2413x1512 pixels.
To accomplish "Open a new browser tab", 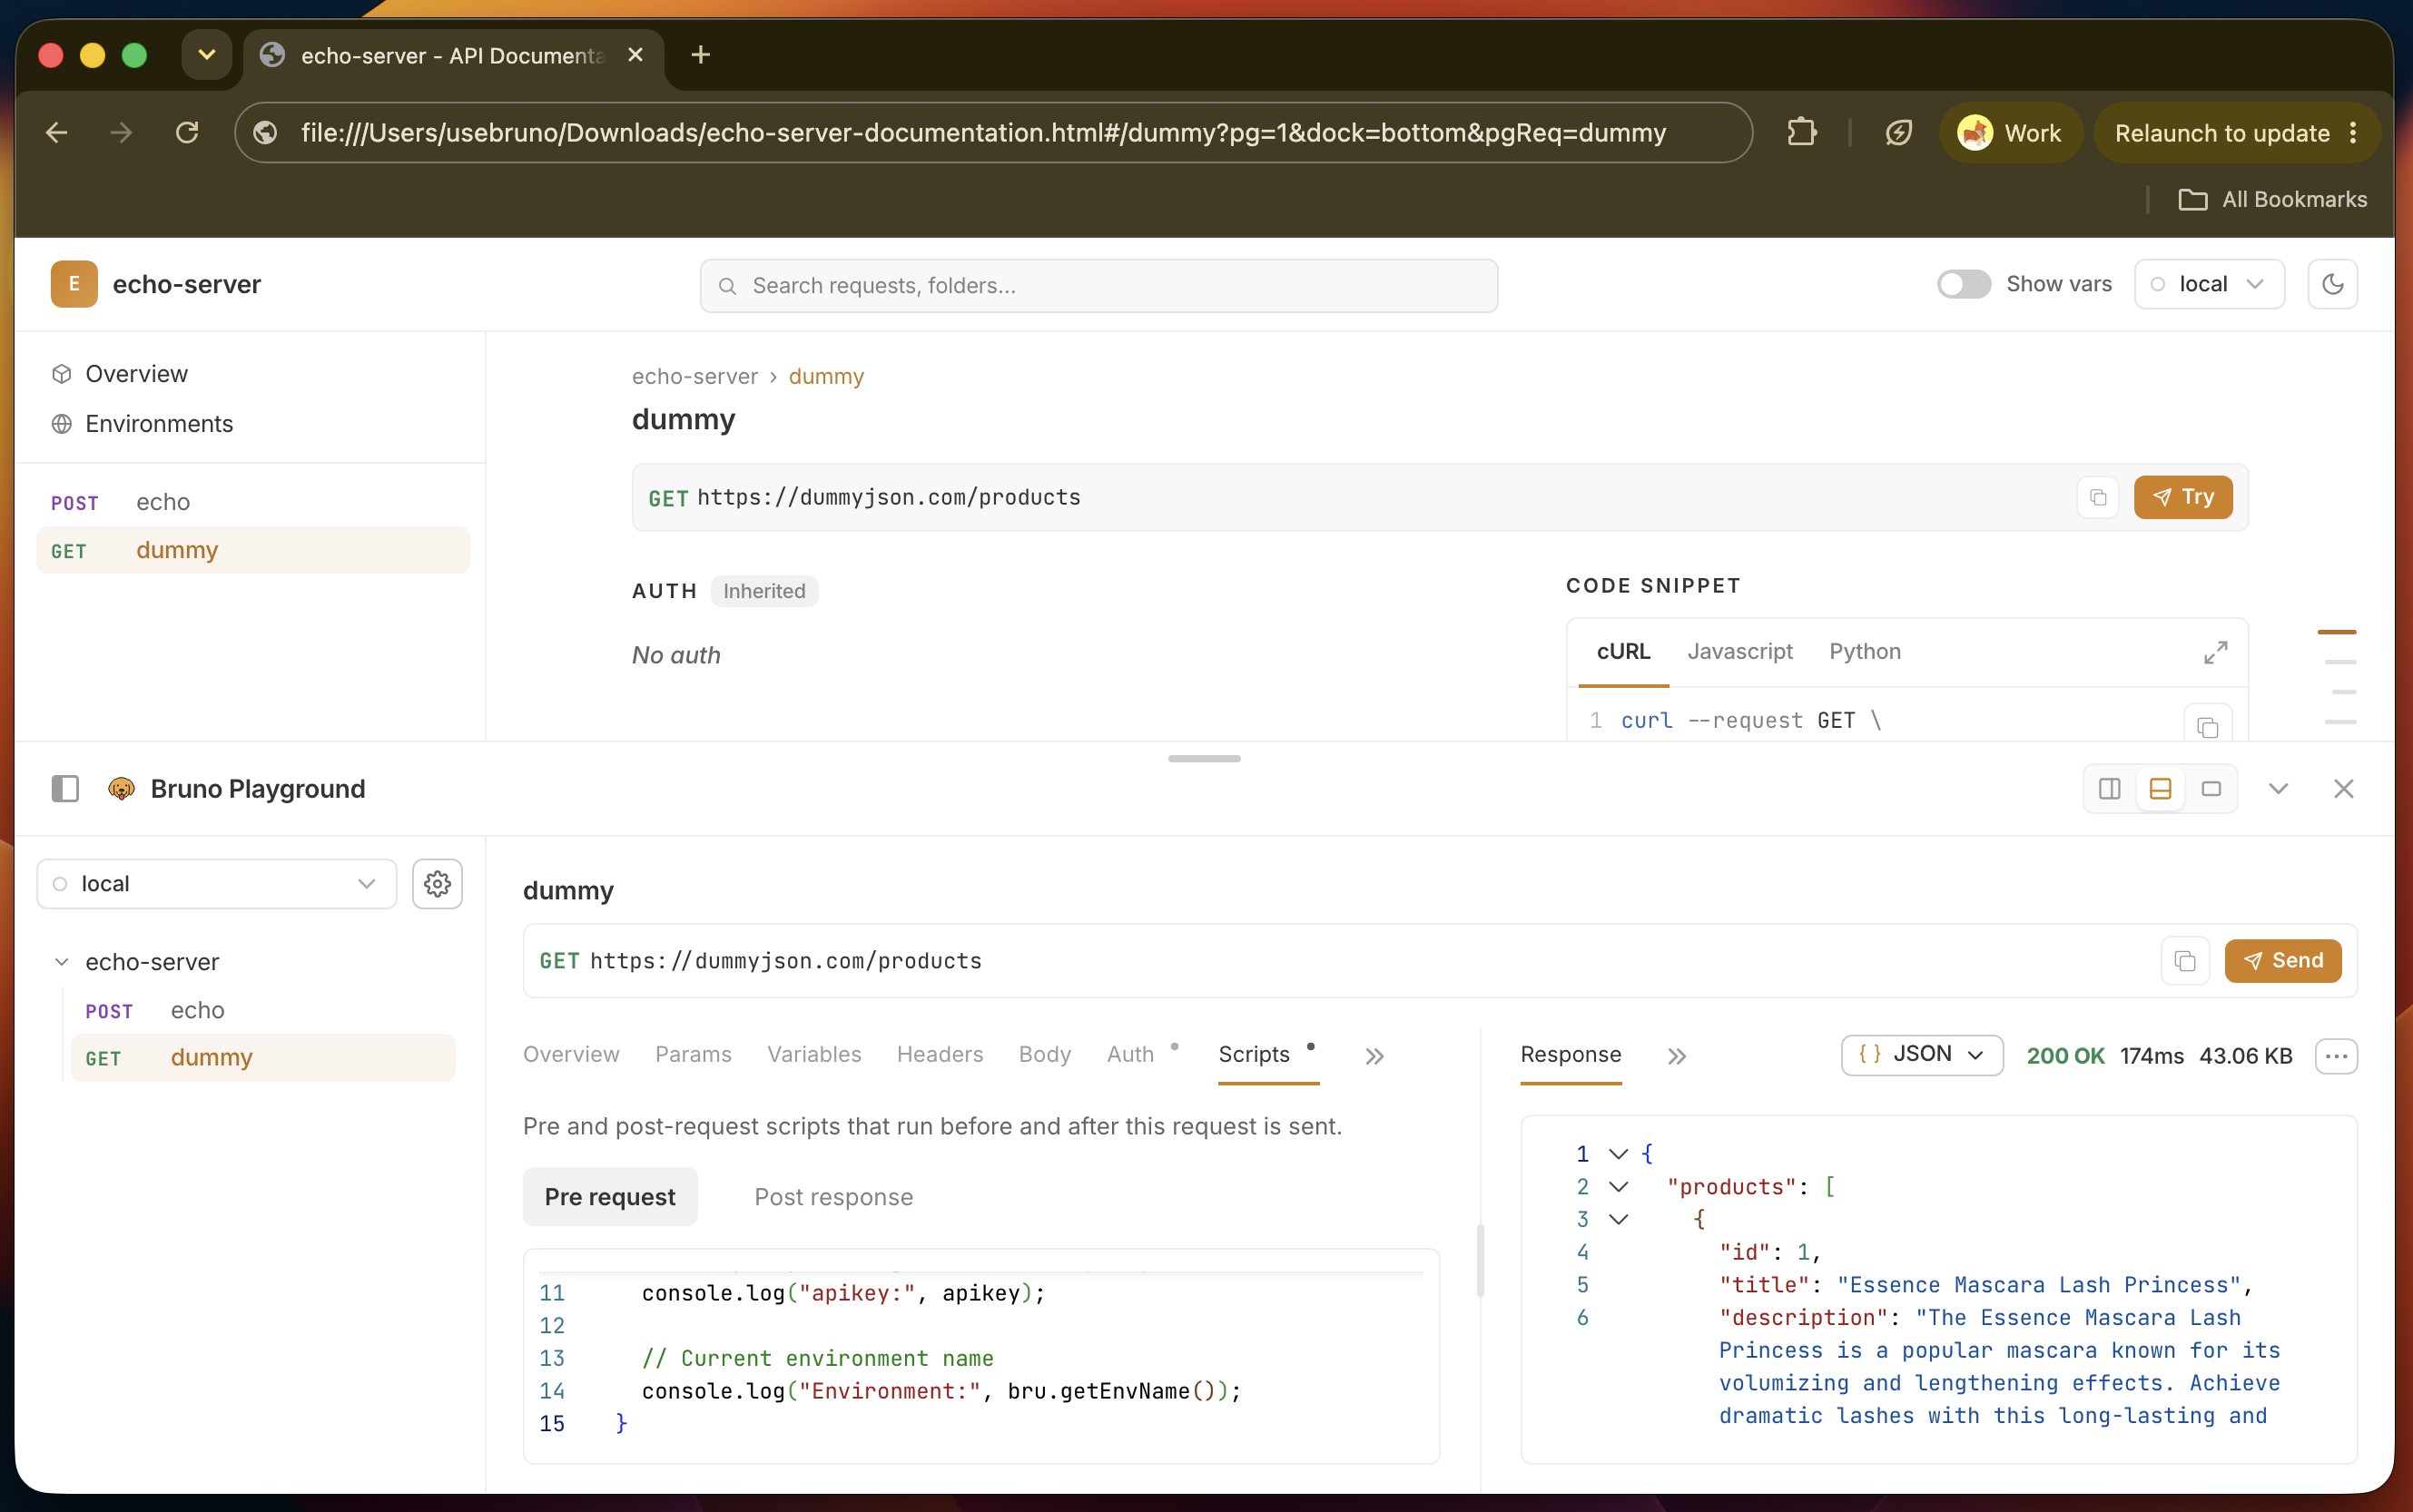I will 700,55.
